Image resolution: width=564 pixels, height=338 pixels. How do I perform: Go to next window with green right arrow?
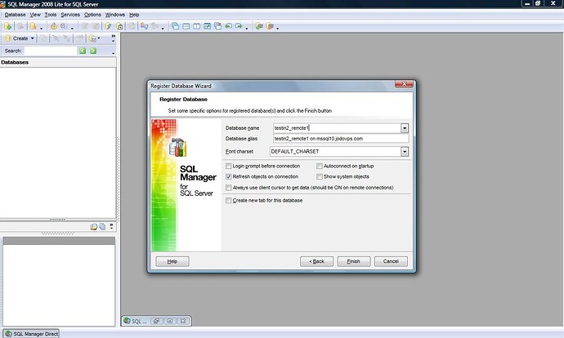click(x=239, y=26)
